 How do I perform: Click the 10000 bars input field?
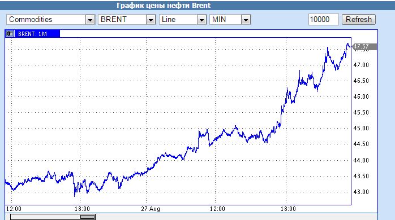click(x=324, y=20)
